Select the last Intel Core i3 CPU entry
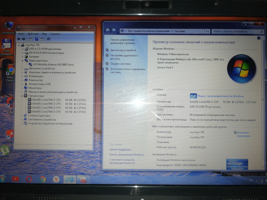 click(x=59, y=112)
